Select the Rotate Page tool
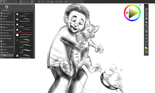Screen dimensions: 155x93 coord(146,45)
